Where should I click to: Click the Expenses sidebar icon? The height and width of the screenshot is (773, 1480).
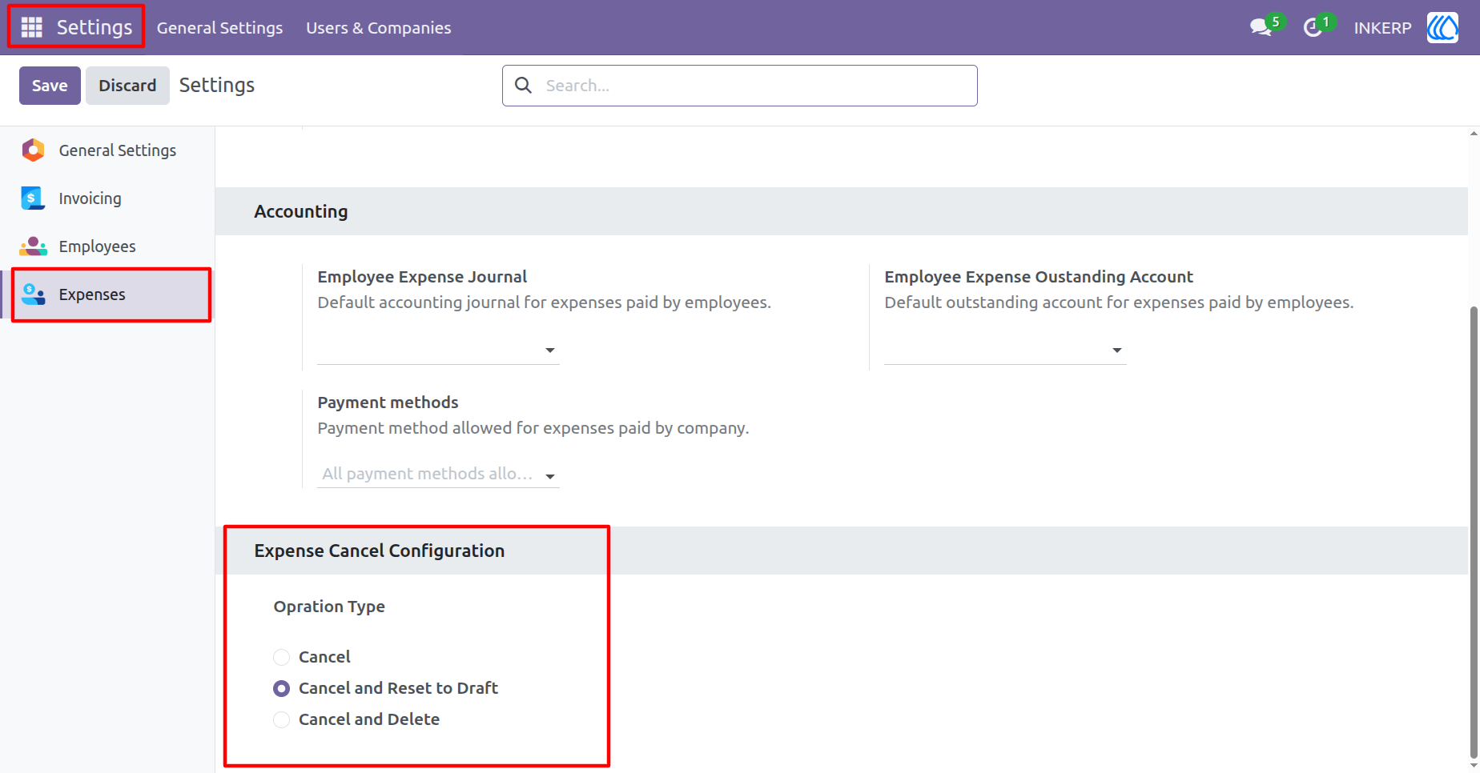click(x=33, y=294)
